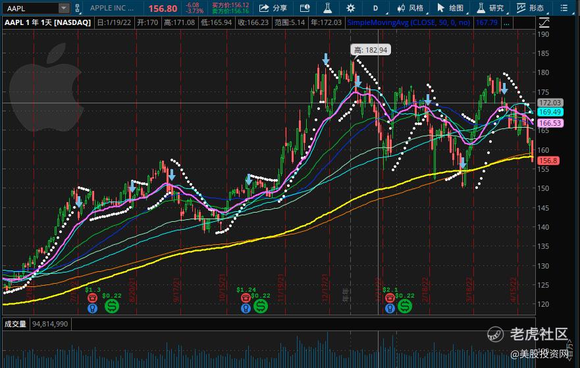Open the 绘图 drawing tools menu
580x368 pixels.
[450, 8]
